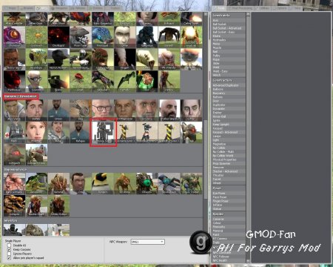Uncheck the Keep Corpses option

pyautogui.click(x=9, y=250)
